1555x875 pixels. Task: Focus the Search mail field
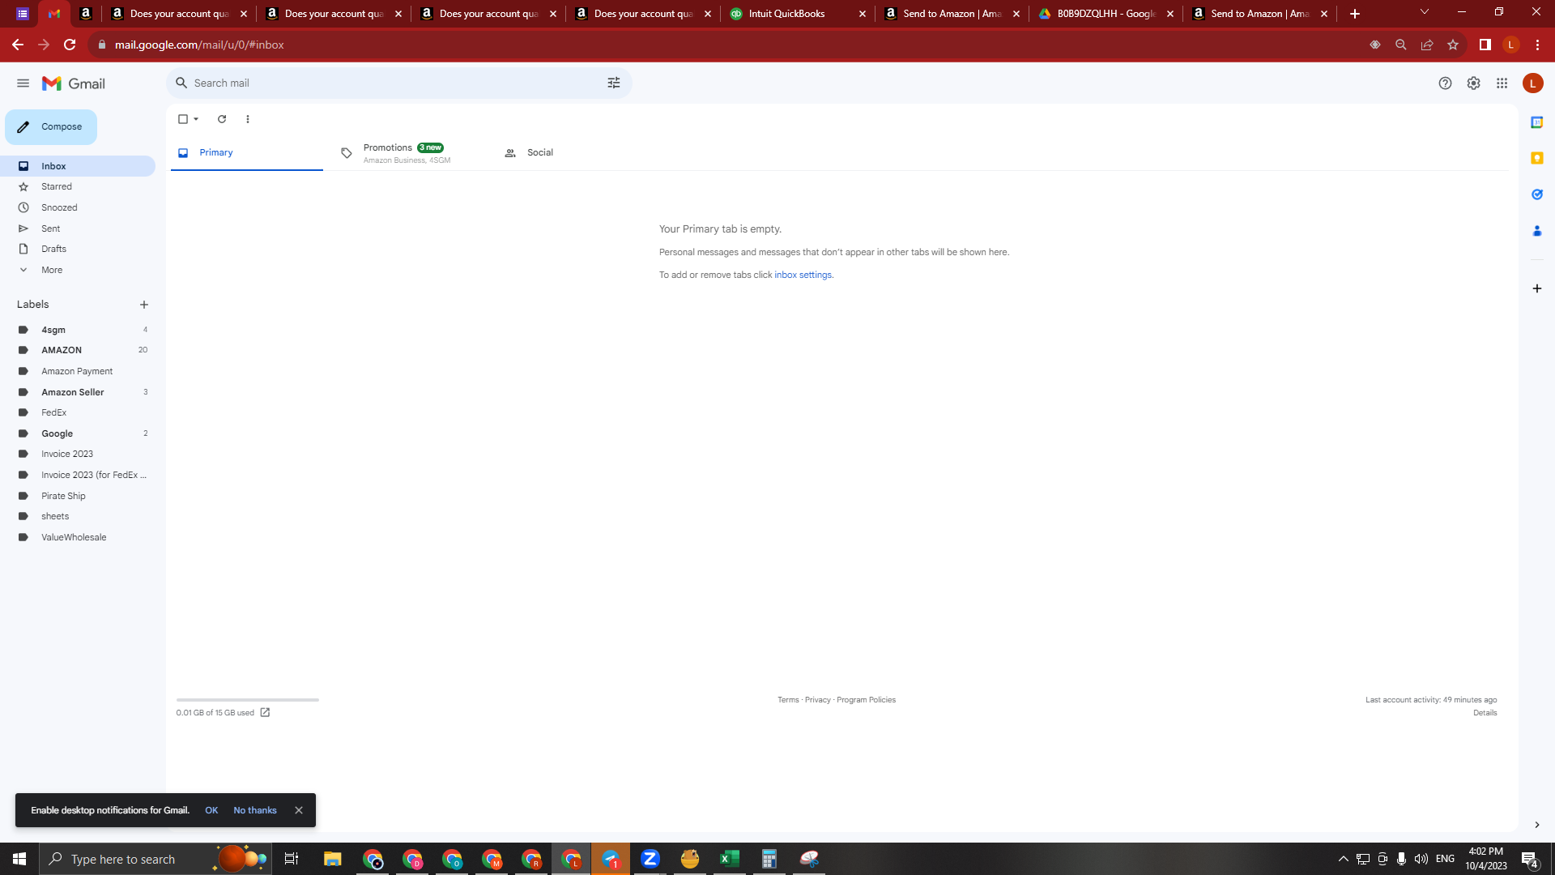tap(397, 83)
